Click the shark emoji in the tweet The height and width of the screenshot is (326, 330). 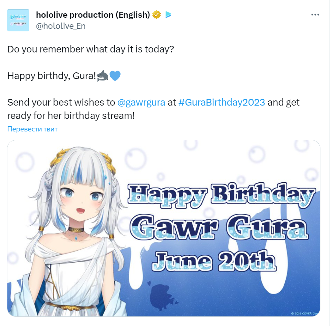click(103, 76)
